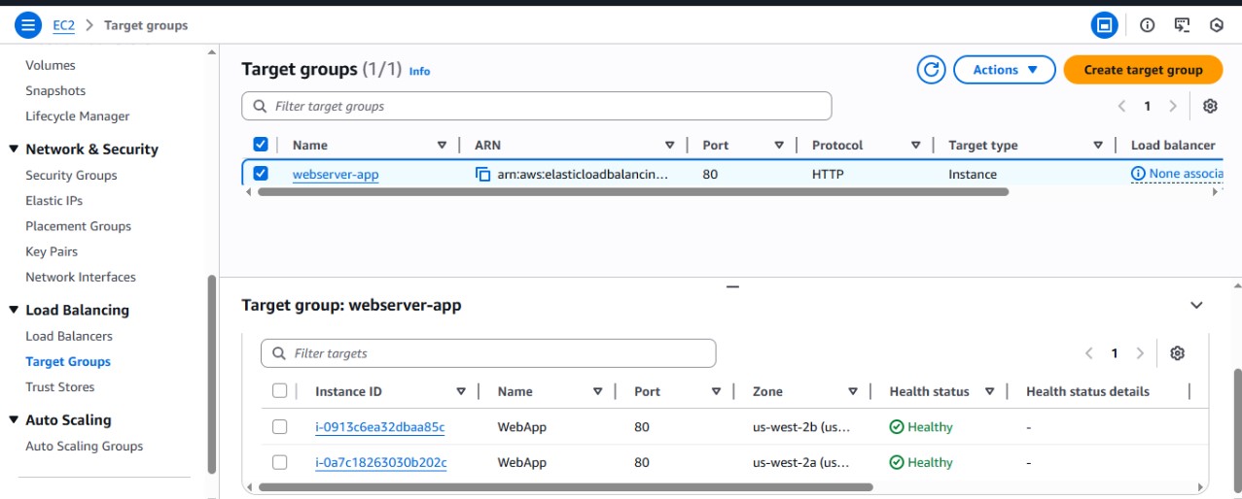Open the webserver-app target group link
The width and height of the screenshot is (1242, 499).
(x=336, y=175)
